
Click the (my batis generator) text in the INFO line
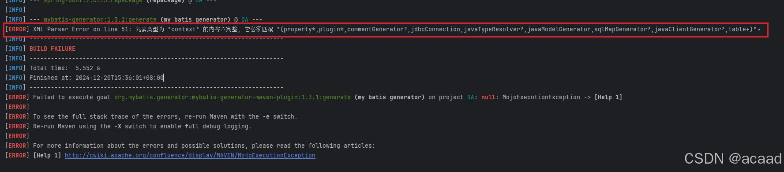(x=195, y=19)
